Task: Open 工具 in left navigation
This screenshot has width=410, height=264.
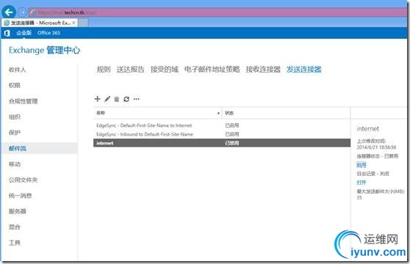Action: pyautogui.click(x=15, y=243)
